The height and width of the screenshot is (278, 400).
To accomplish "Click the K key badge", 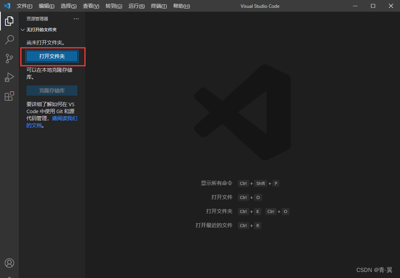I will coord(258,212).
